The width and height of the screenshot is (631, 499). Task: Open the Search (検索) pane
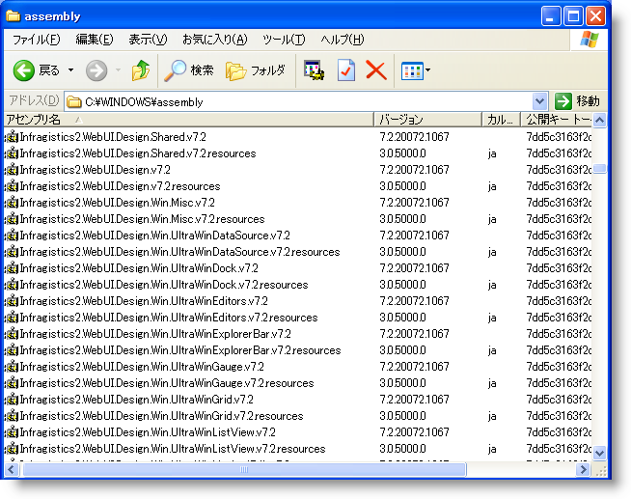[x=189, y=70]
